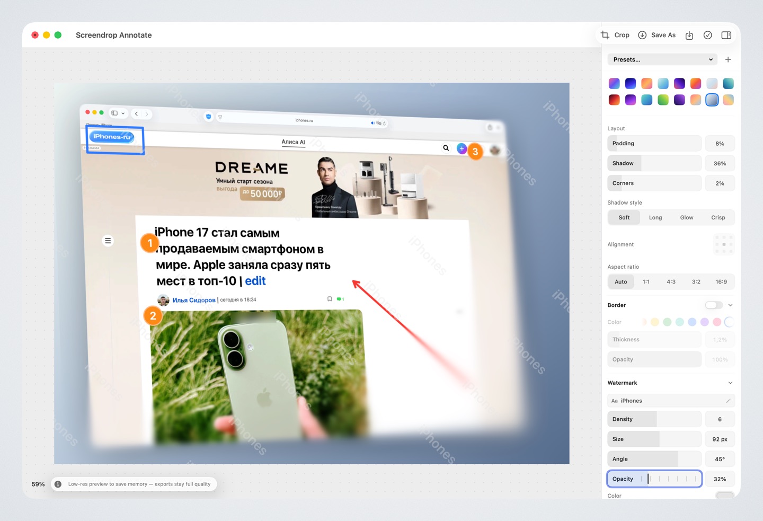Click the Save As download icon

pos(642,35)
